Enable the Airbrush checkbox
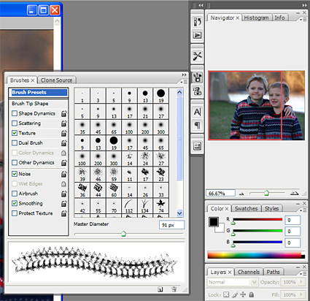The image size is (310, 301). pos(15,194)
